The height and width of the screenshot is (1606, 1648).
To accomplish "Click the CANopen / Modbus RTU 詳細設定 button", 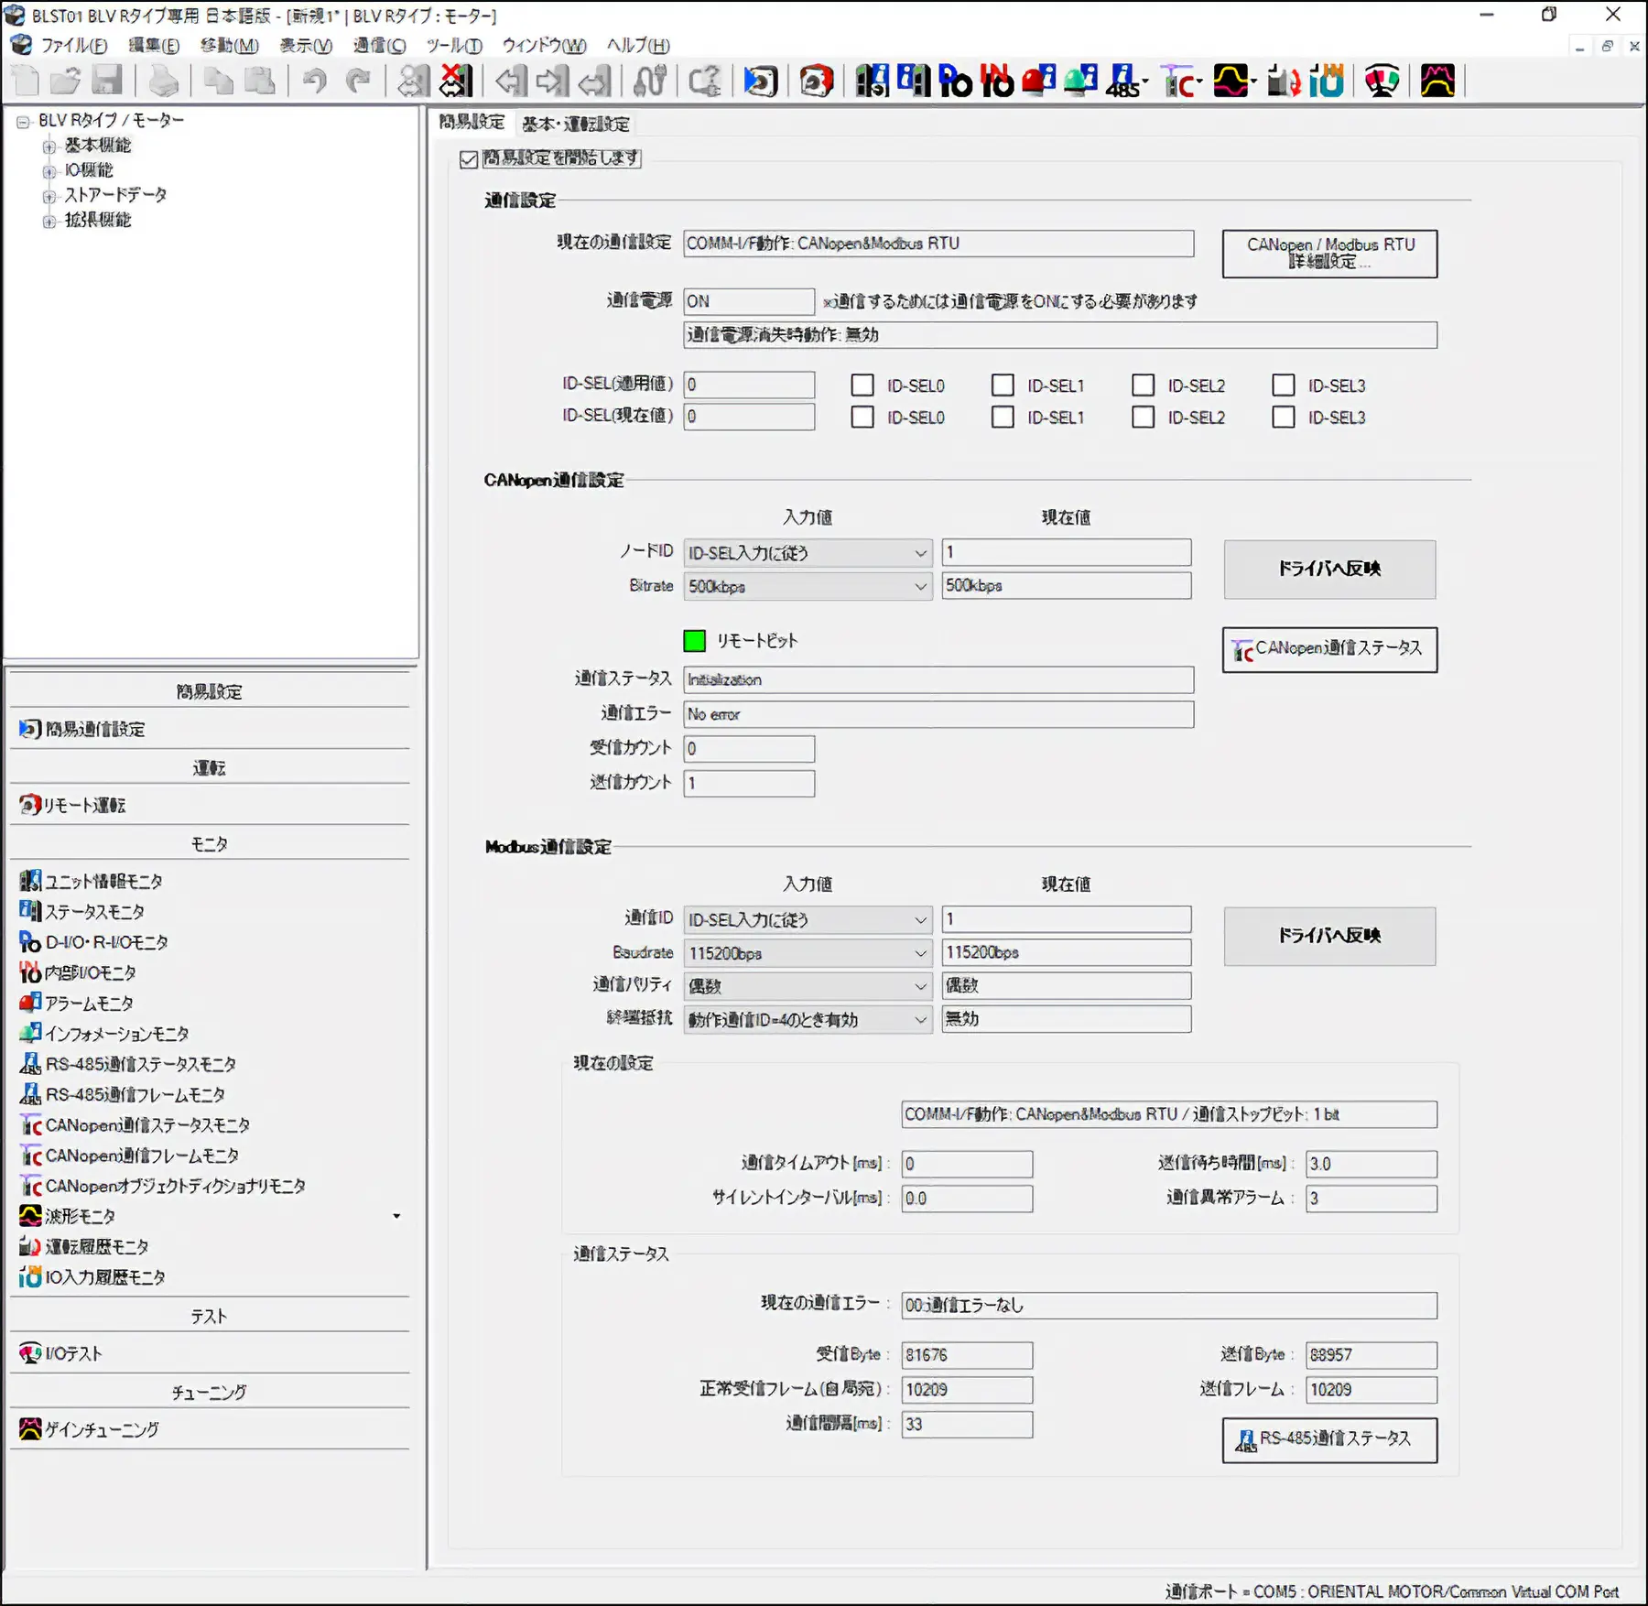I will [1329, 254].
